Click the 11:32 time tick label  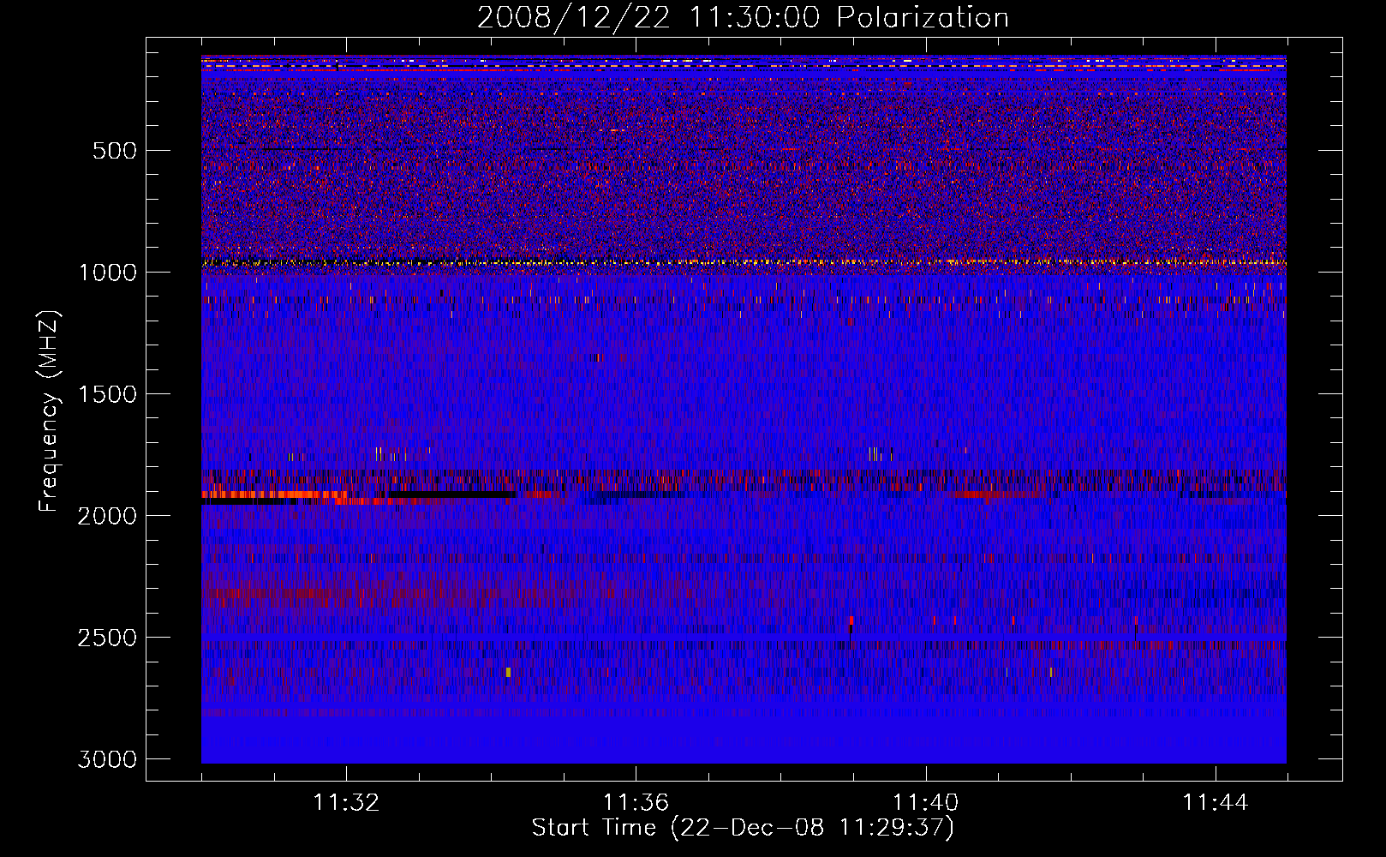point(346,803)
